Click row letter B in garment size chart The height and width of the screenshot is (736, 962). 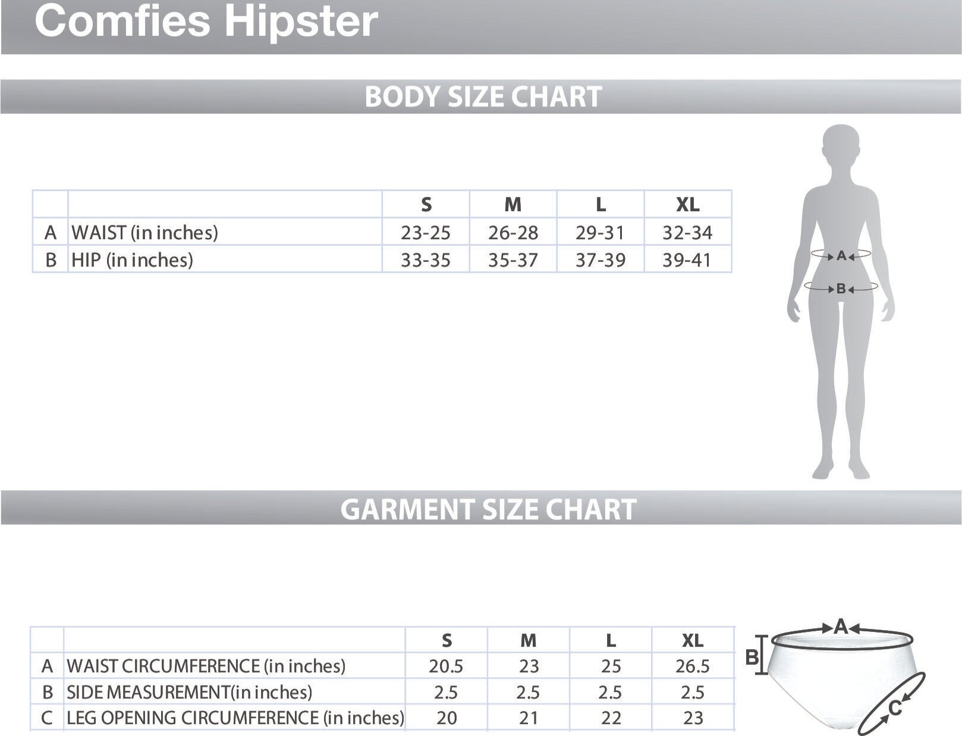[48, 693]
